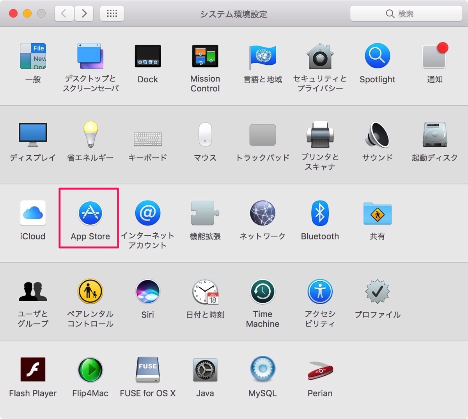Open the App Store preferences pane
The height and width of the screenshot is (419, 468).
90,213
